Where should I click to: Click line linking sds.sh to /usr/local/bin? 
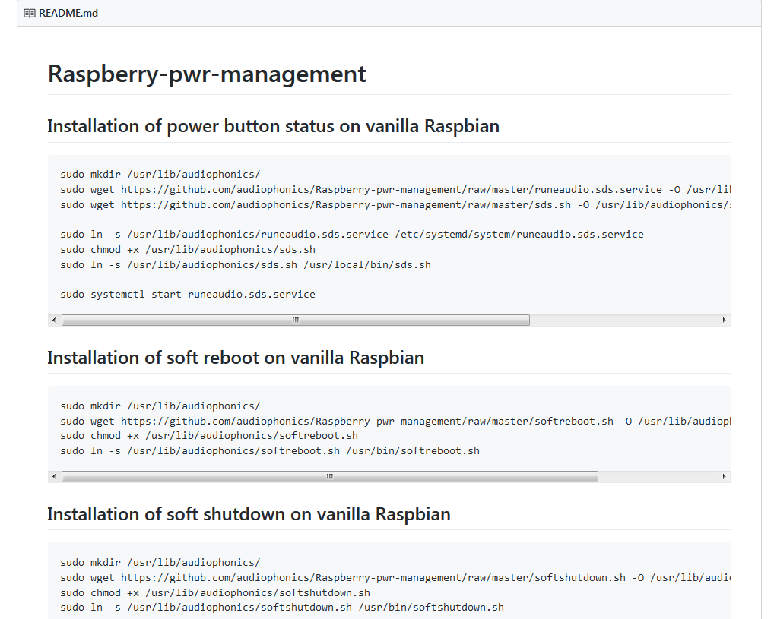(246, 265)
